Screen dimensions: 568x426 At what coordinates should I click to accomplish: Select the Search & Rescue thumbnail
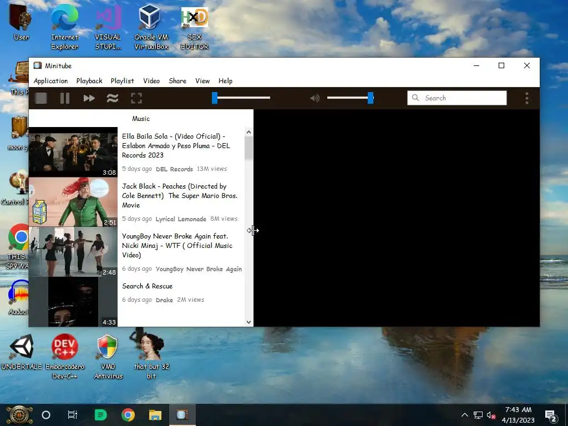click(73, 302)
